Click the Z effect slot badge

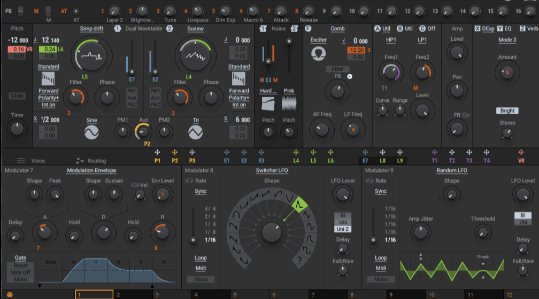[x=522, y=28]
